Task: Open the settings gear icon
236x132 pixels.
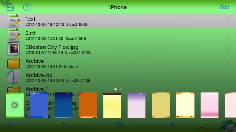Action: (119, 125)
